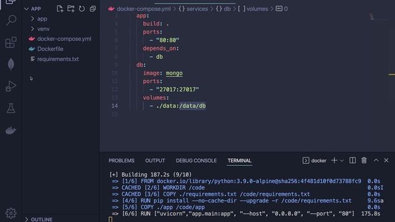Click line number 14 in gutter
Viewport: 395px width, 222px height.
[x=115, y=105]
